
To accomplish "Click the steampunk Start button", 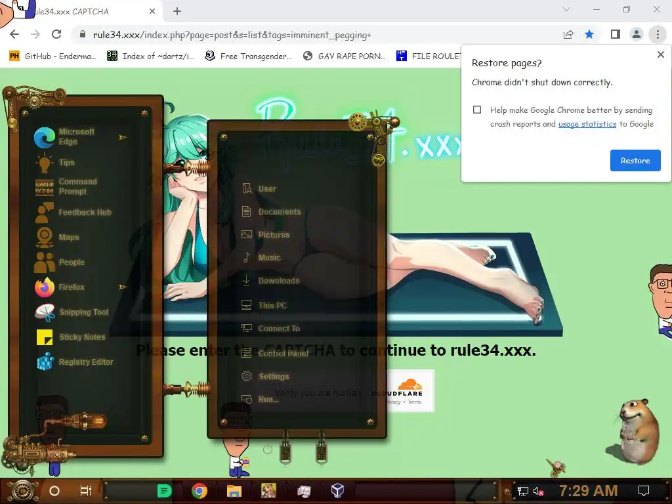I will coord(23,491).
